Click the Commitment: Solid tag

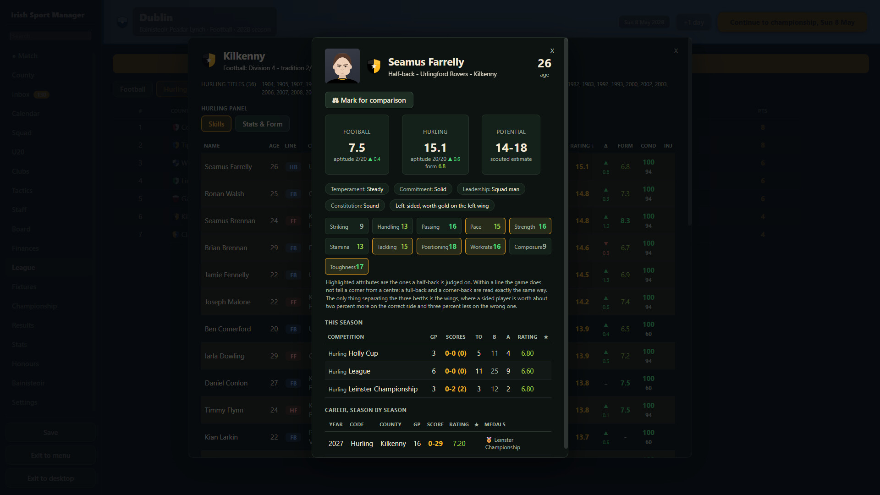pos(423,189)
